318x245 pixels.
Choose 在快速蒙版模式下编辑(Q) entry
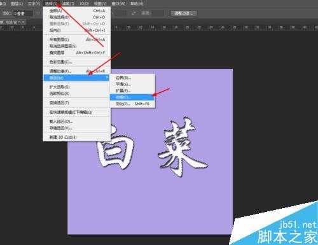pyautogui.click(x=77, y=112)
